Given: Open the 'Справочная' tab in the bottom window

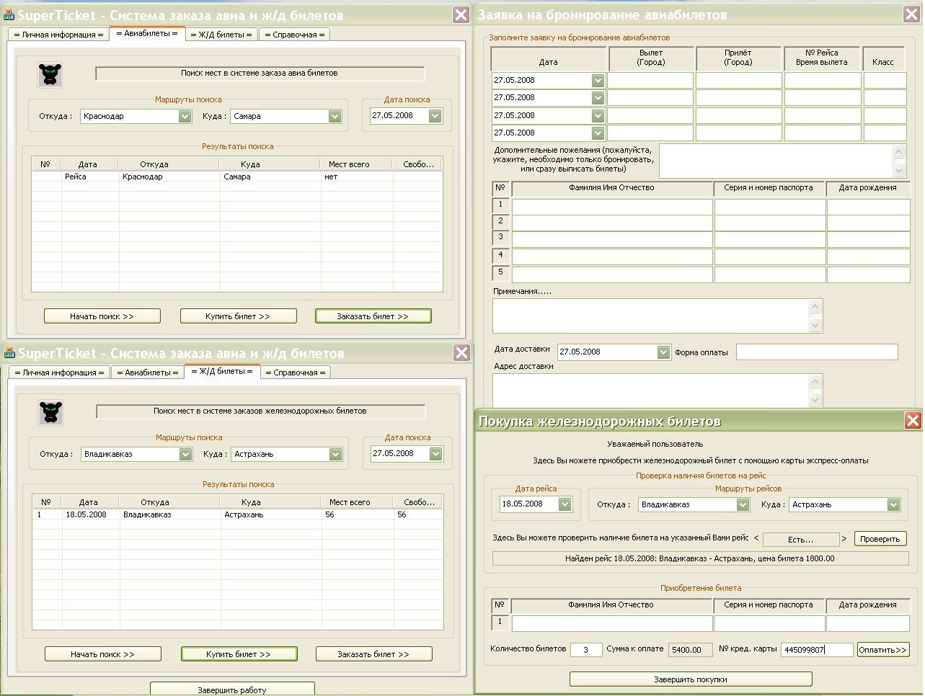Looking at the screenshot, I should tap(295, 372).
